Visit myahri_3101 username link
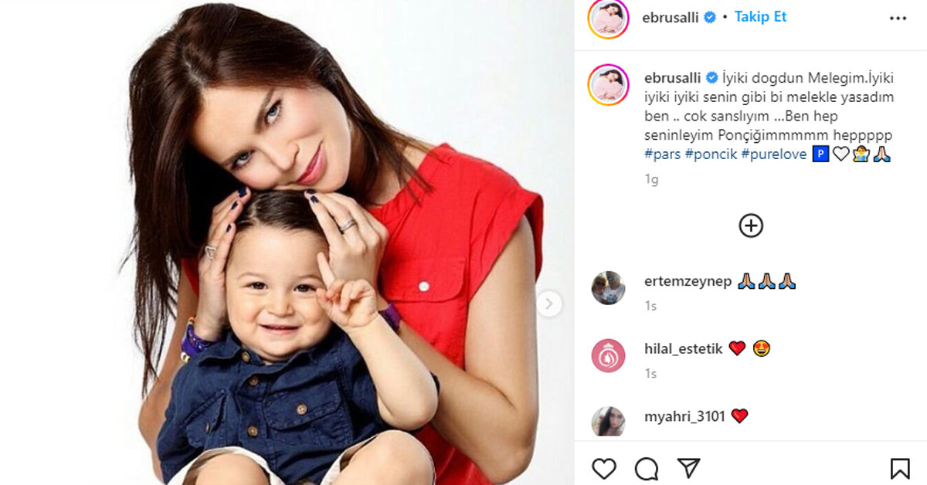The width and height of the screenshot is (927, 485). point(684,416)
